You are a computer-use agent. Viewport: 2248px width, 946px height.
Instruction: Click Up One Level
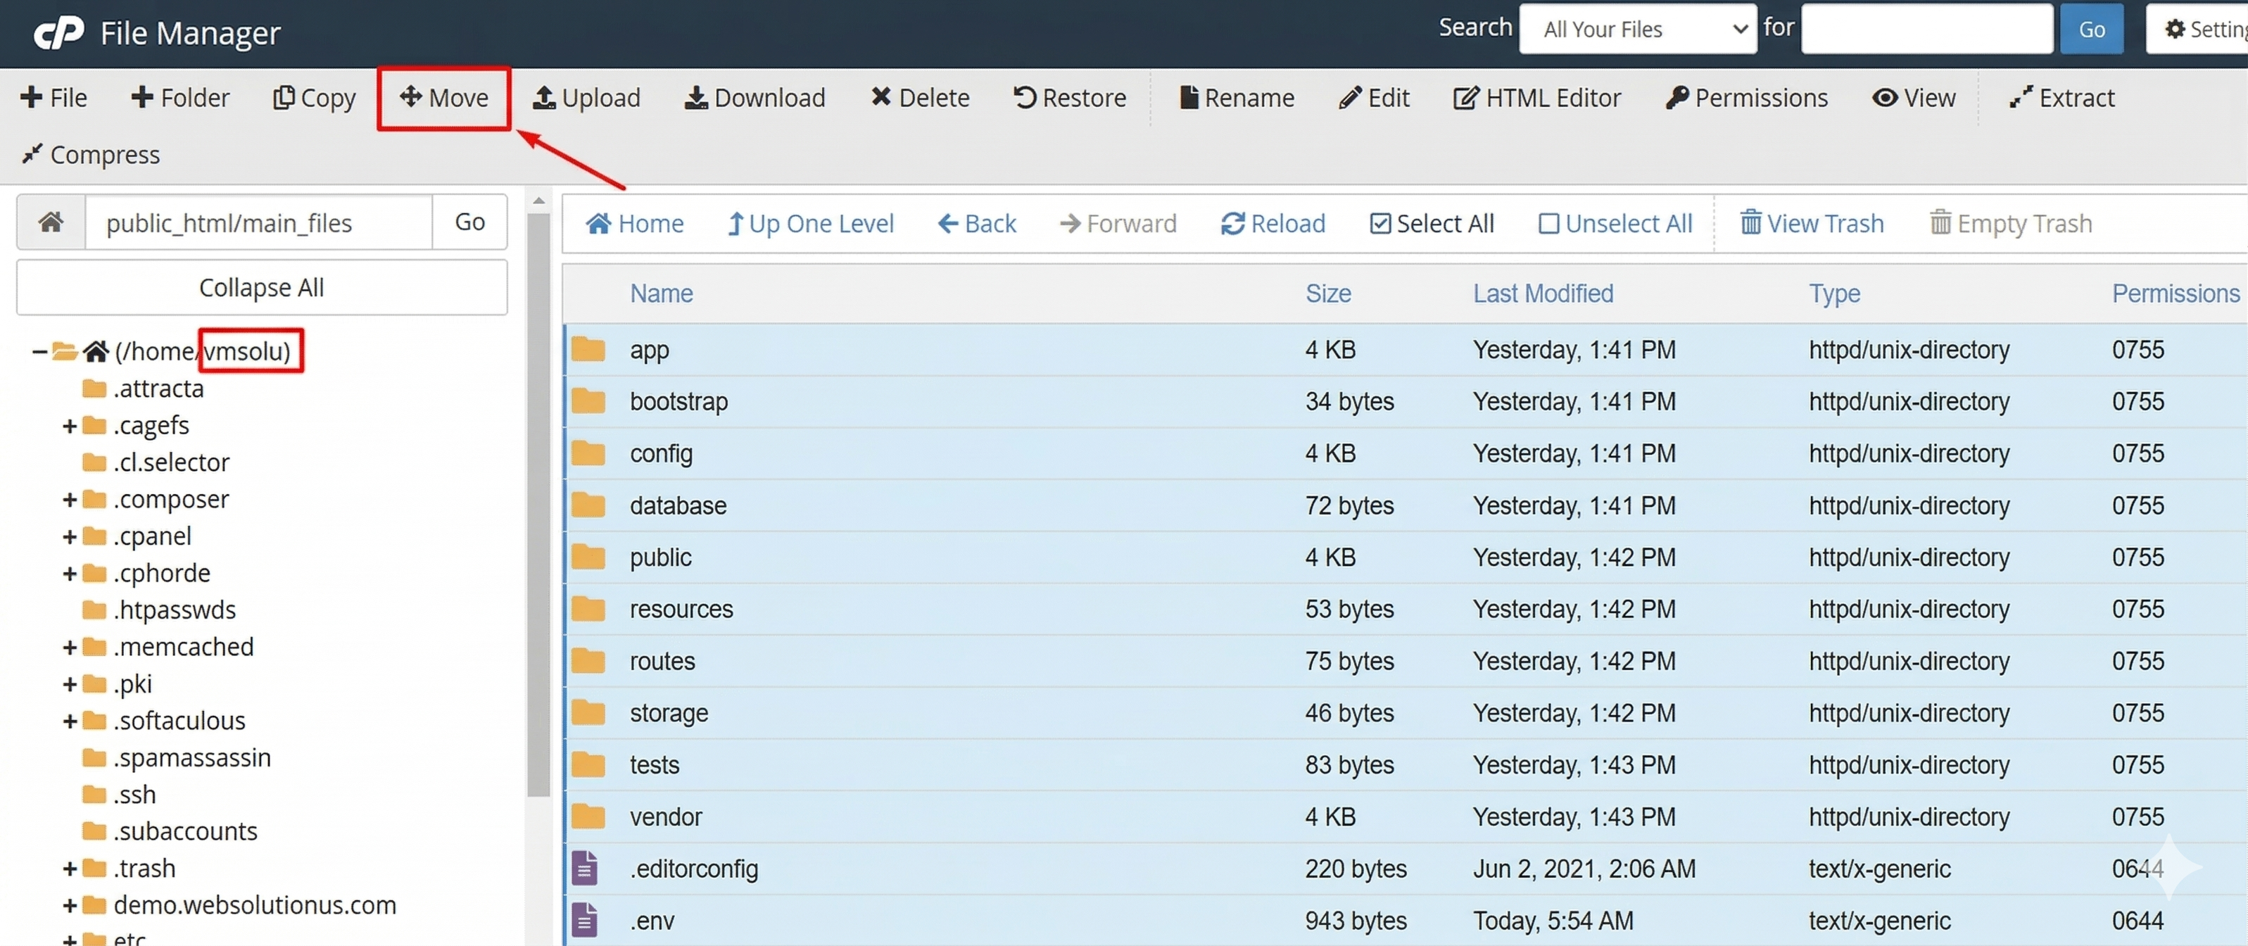[x=811, y=223]
